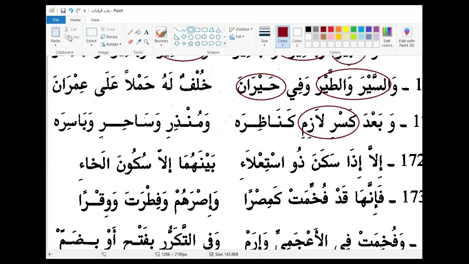This screenshot has height=264, width=469.
Task: Click the Copy button
Action: (71, 37)
